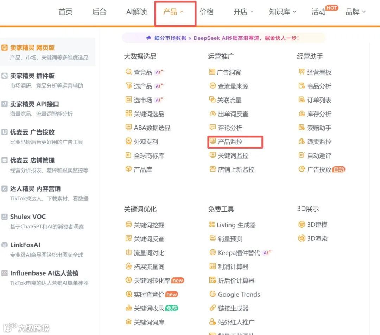
Task: Select 卖家精灵 网页版 in the sidebar
Action: pos(47,52)
